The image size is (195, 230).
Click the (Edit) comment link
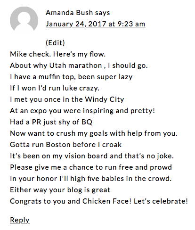(55, 43)
